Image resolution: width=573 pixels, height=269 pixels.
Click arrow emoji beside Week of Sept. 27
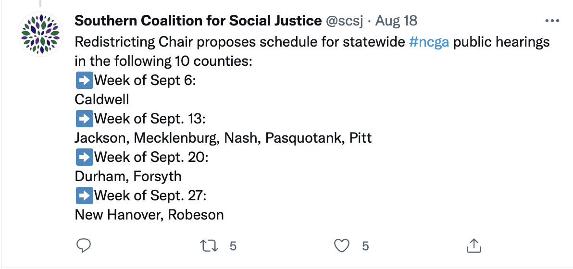coord(85,196)
